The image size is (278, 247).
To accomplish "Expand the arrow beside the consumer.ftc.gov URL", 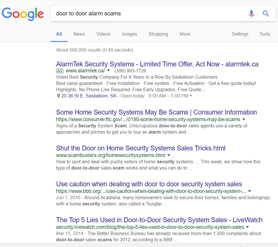I will pyautogui.click(x=244, y=119).
